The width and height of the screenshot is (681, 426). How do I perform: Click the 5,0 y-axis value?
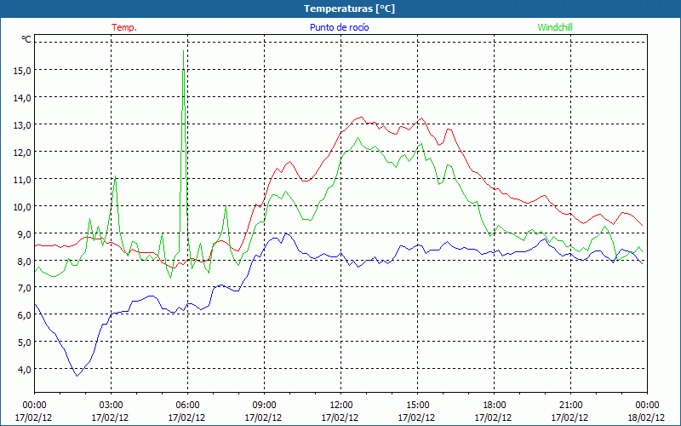pyautogui.click(x=25, y=343)
